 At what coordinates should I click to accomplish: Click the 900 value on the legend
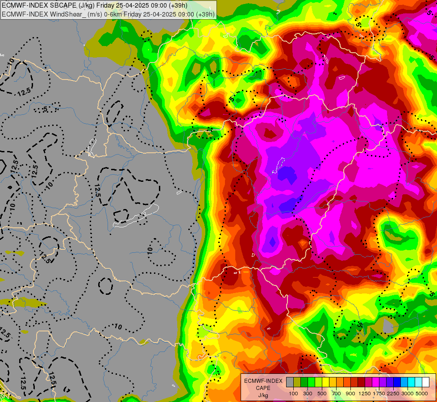[x=350, y=394]
